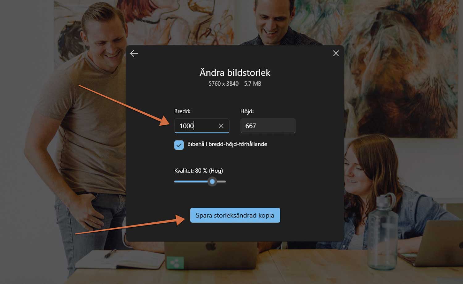Uncheck the Bibehåll bredd-höjd-förhållande checkbox
The height and width of the screenshot is (284, 463).
[x=179, y=145]
